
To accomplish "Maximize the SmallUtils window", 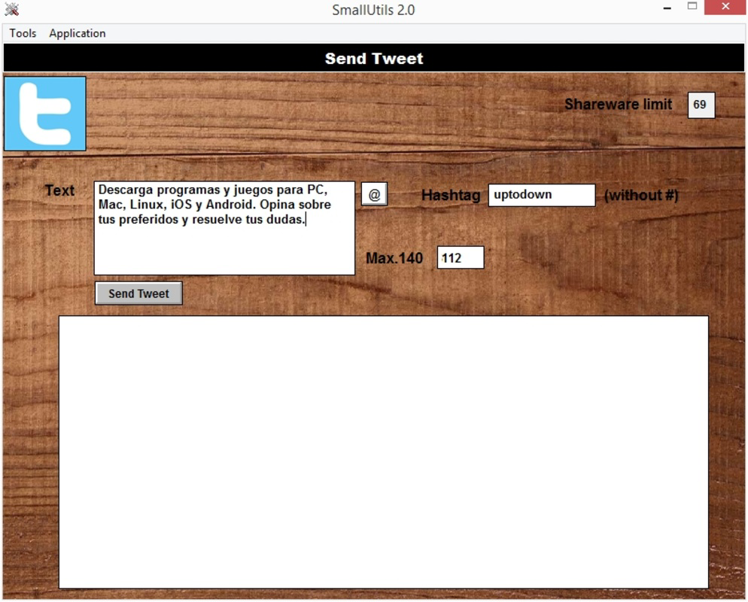I will coord(692,7).
